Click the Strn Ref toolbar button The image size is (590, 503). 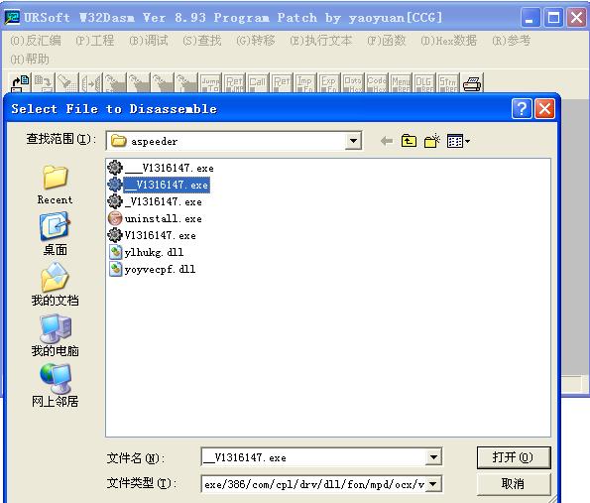[x=448, y=82]
